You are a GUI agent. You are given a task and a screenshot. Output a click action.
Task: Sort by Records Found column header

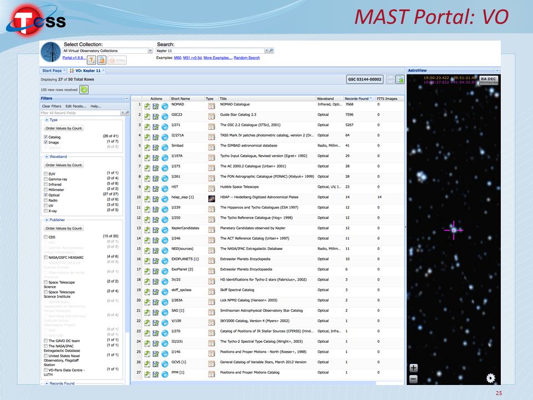(358, 99)
